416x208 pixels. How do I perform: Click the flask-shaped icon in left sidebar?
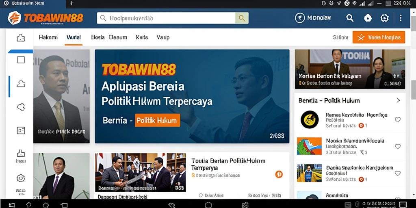[21, 154]
